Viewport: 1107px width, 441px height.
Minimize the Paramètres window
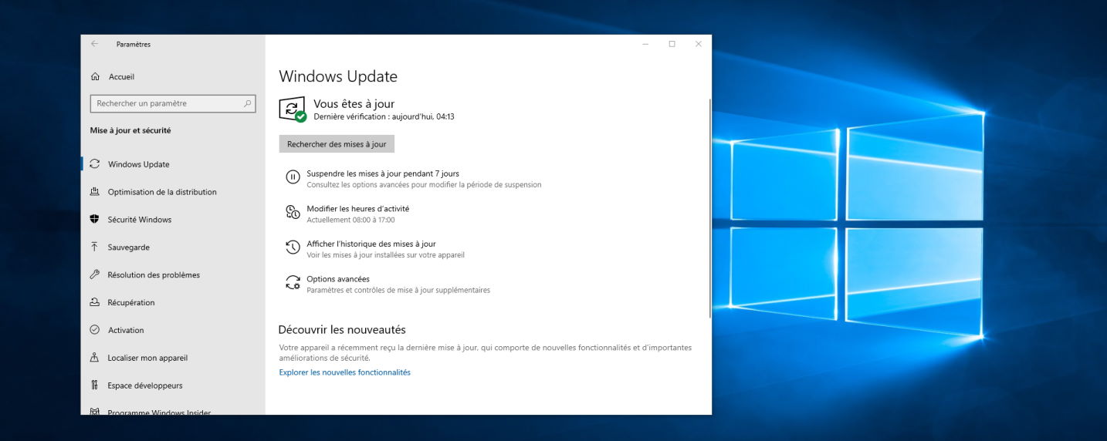click(645, 44)
